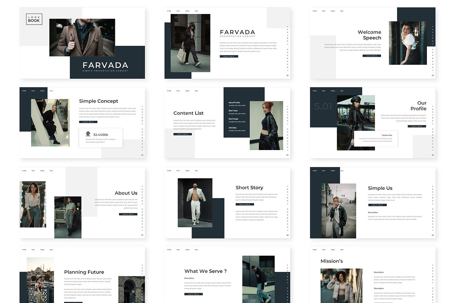Click the red-haired woman photo on Content List
This screenshot has width=455, height=303.
click(266, 126)
